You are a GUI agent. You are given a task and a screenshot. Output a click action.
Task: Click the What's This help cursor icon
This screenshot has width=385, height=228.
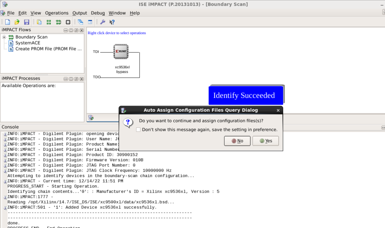point(112,22)
